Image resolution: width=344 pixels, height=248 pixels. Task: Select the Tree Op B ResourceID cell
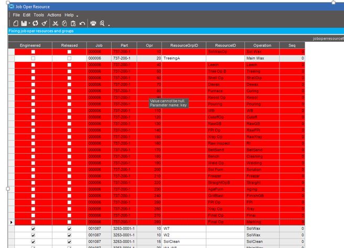[x=225, y=71]
